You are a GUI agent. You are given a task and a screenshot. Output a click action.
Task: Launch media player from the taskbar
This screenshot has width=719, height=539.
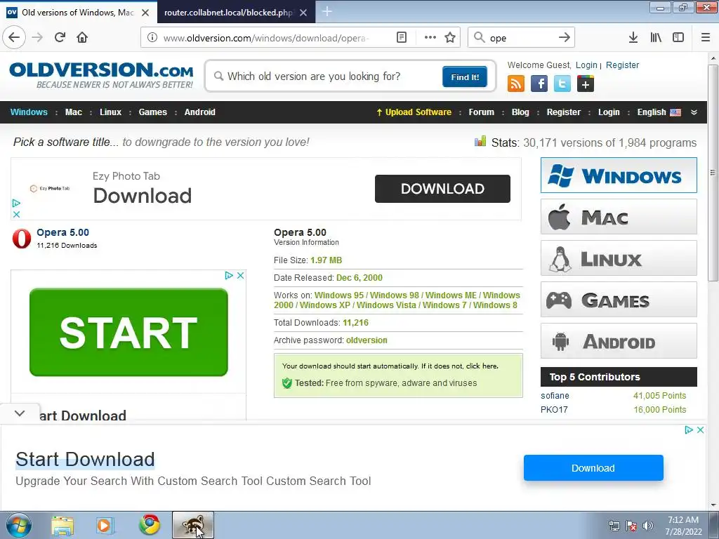[x=105, y=525]
